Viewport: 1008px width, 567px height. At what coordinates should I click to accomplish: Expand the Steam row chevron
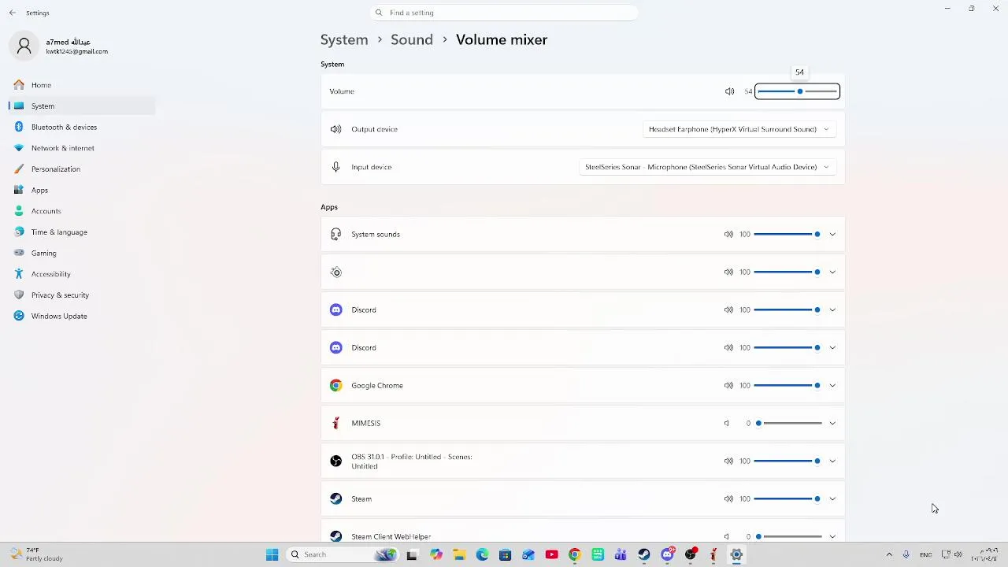point(832,498)
